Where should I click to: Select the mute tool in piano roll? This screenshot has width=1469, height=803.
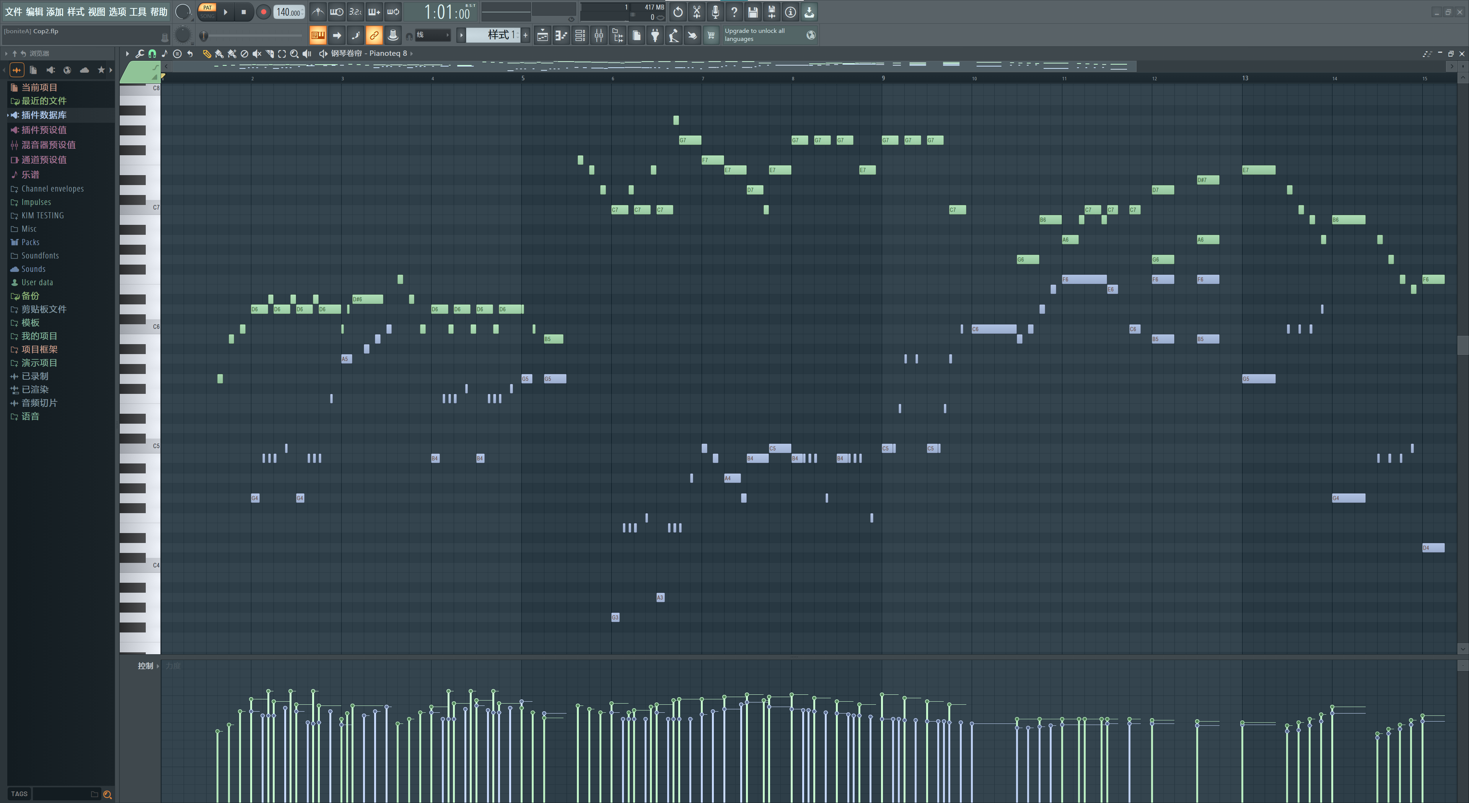(257, 54)
